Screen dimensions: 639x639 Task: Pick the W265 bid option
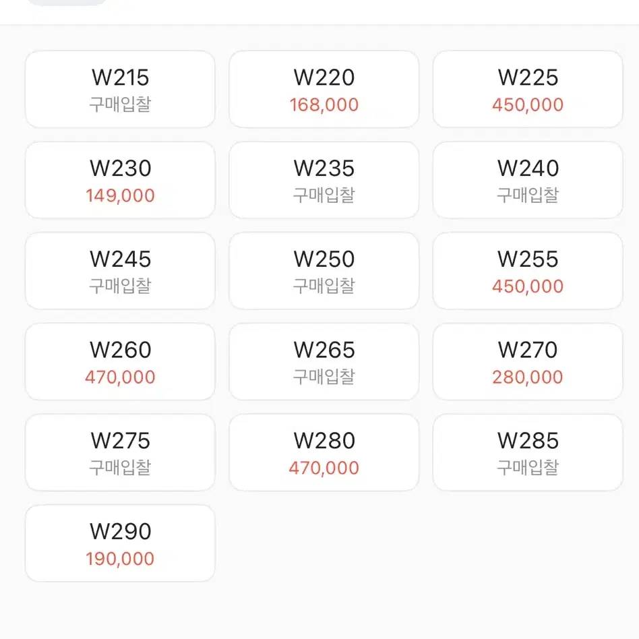tap(324, 362)
